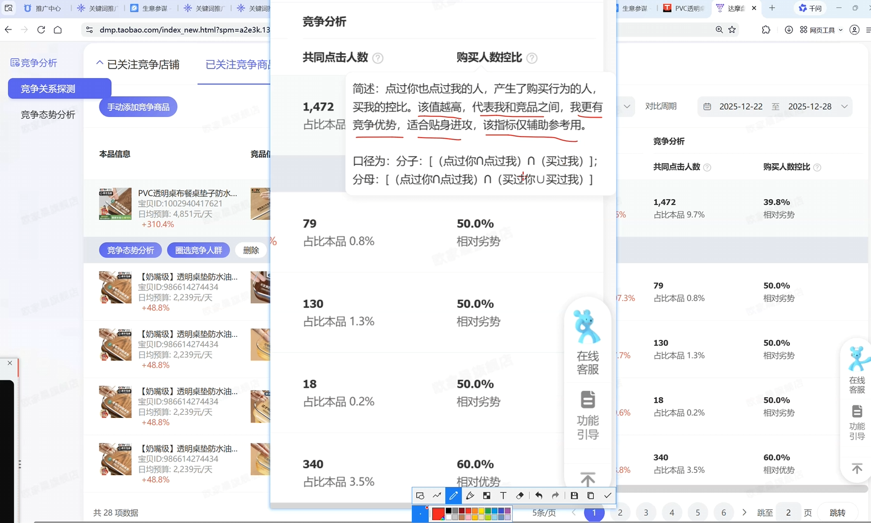The image size is (871, 523).
Task: Undo the last annotation stroke
Action: (x=539, y=496)
